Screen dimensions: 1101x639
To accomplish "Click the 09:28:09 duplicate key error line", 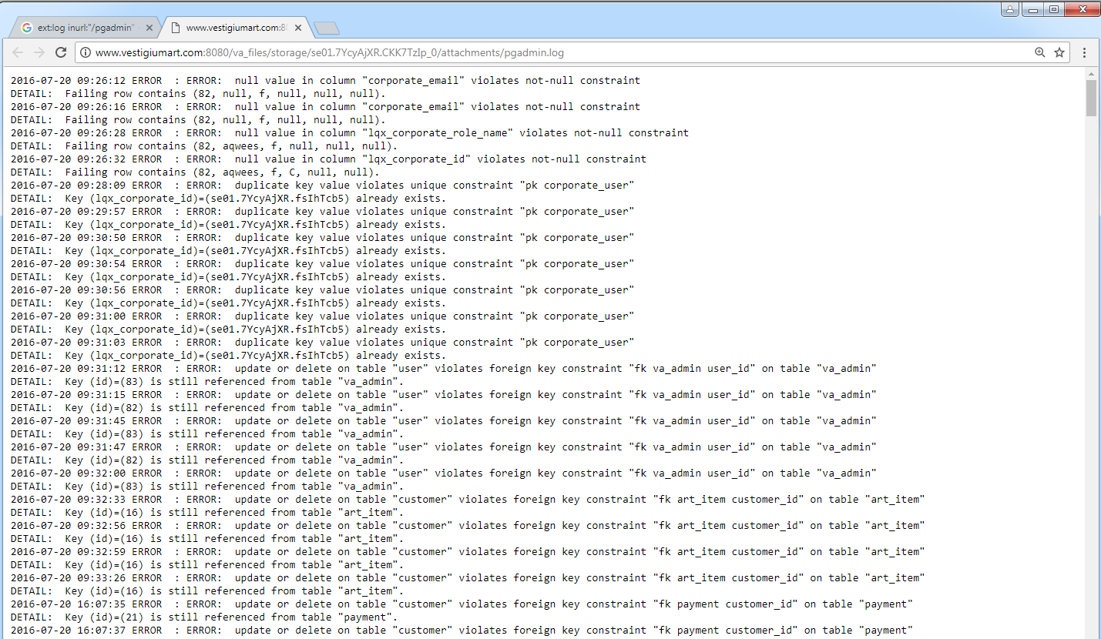I will [x=323, y=185].
